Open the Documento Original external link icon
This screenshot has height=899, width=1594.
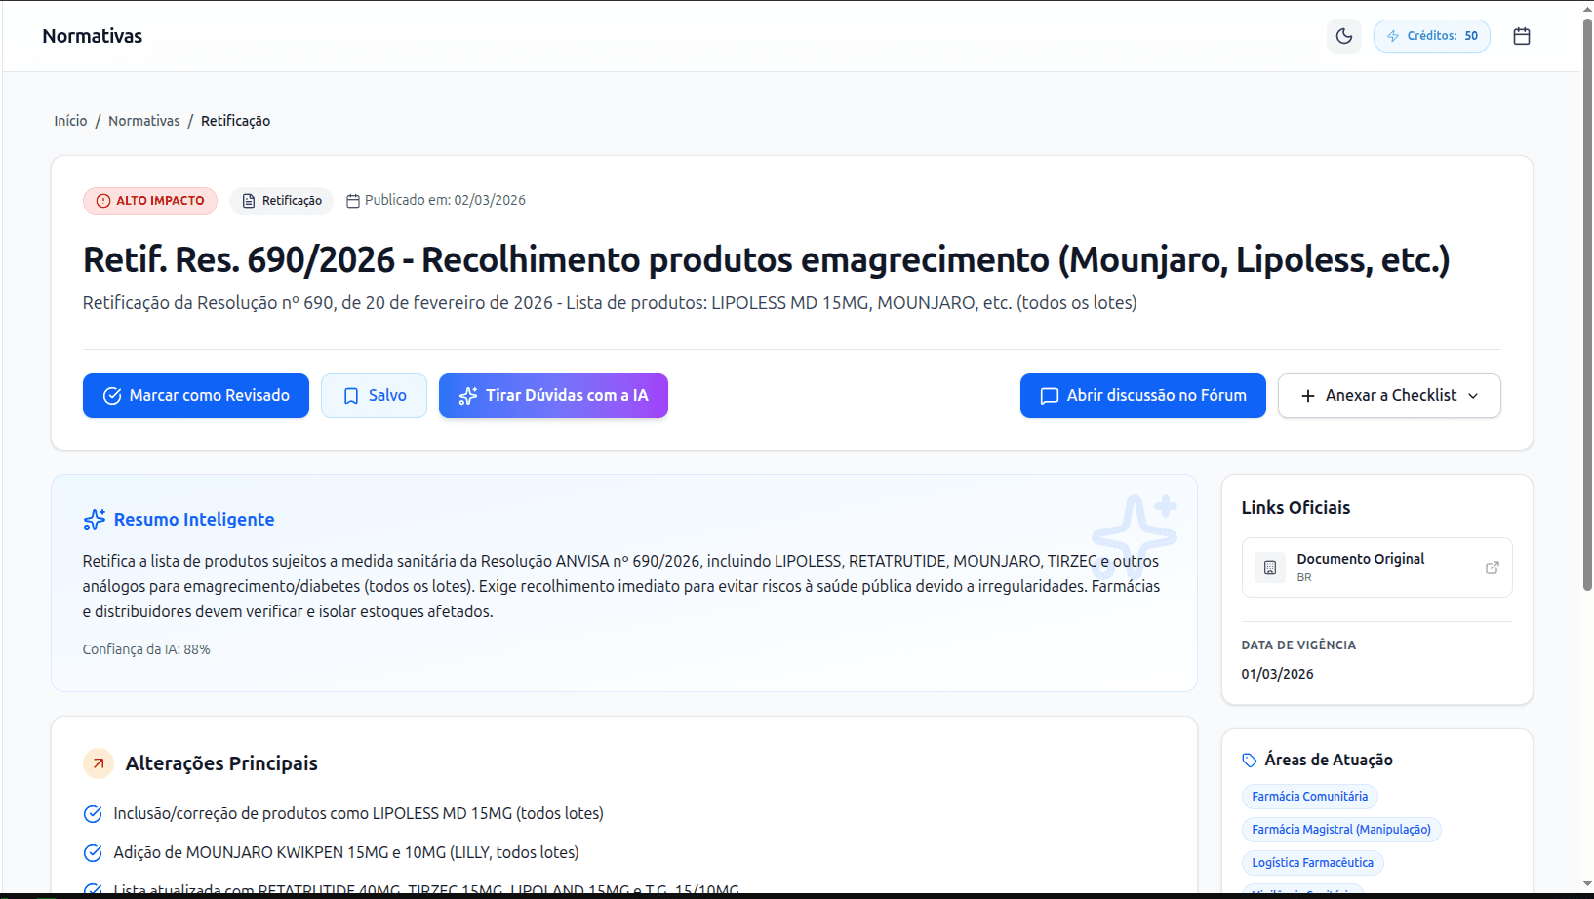[x=1492, y=567]
